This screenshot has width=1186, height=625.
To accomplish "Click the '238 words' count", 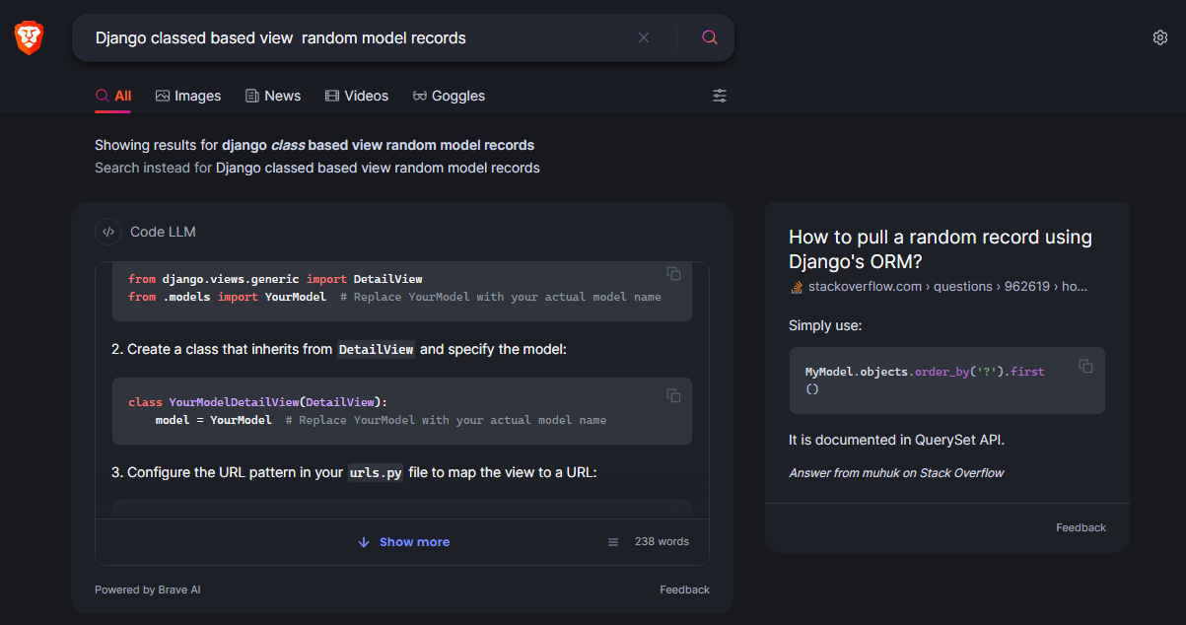I will [662, 542].
